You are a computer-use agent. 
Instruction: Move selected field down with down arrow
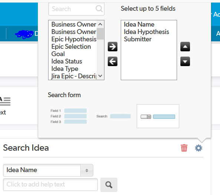pos(185,61)
